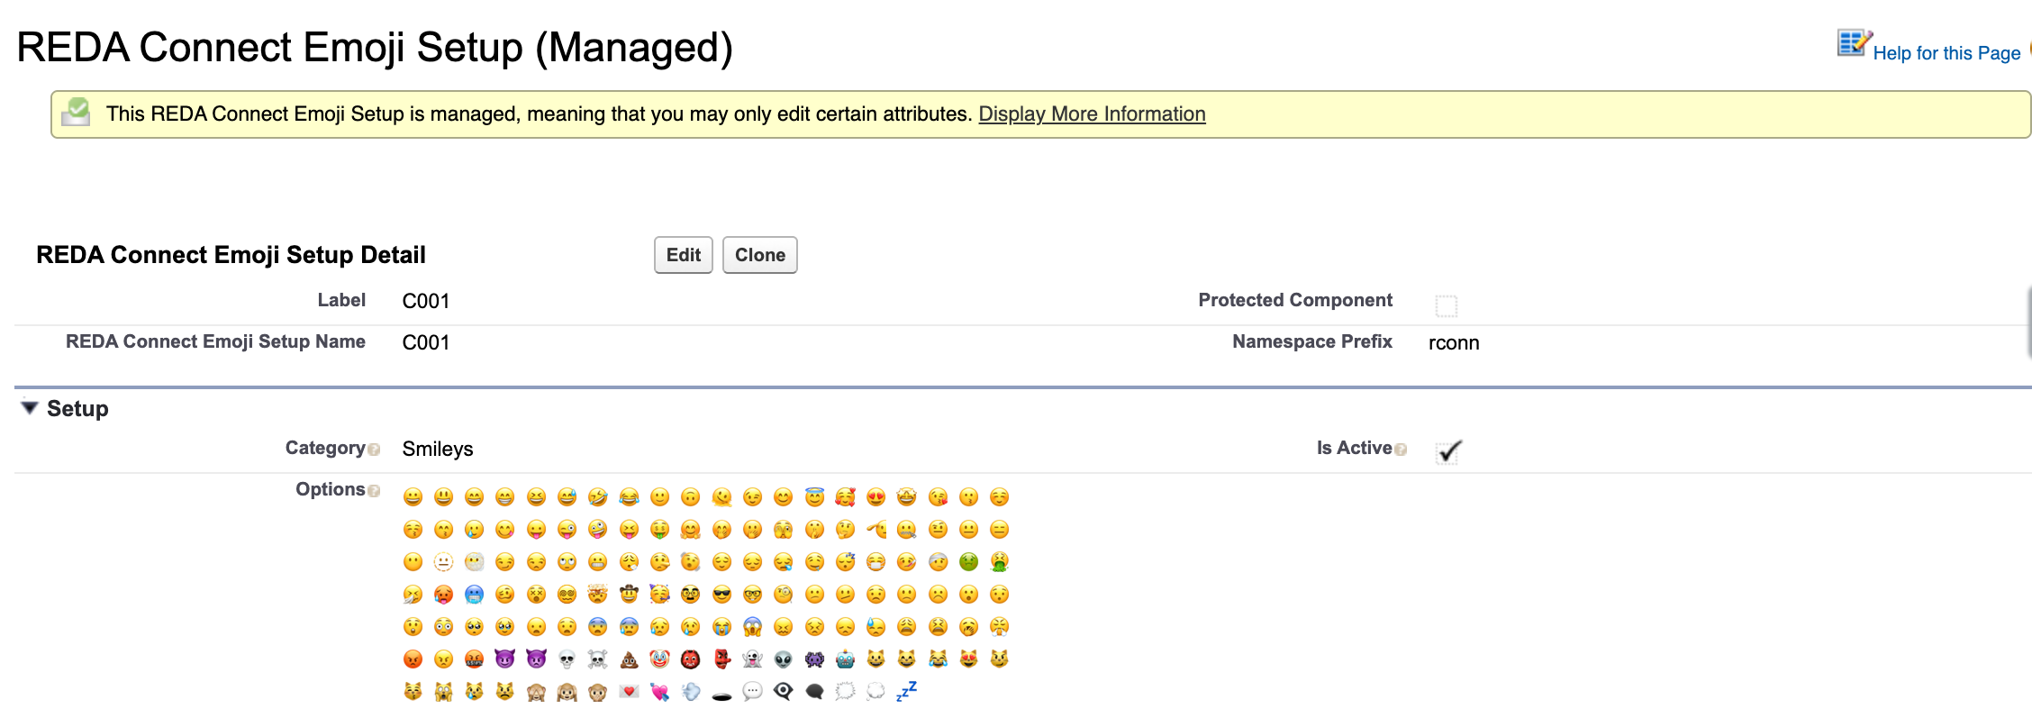Choose the party face emoji

(660, 594)
